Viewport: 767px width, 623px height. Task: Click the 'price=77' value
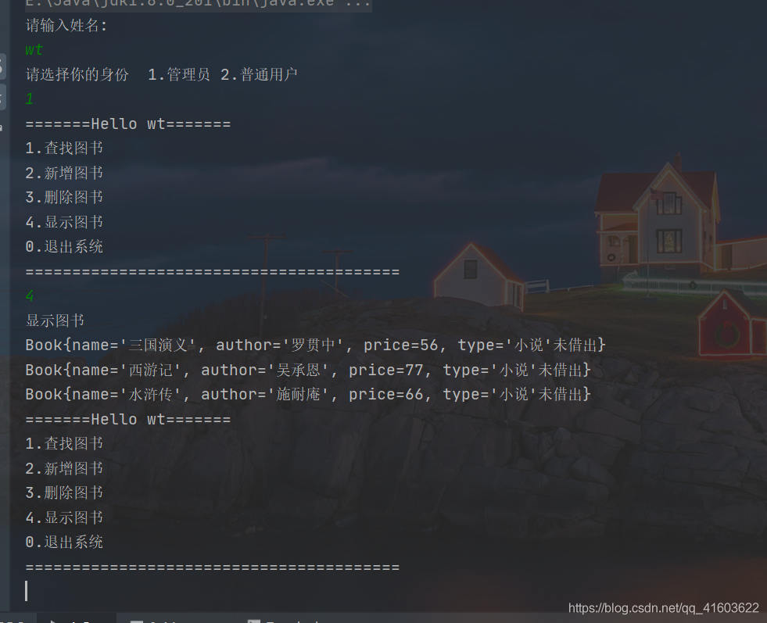pos(386,371)
